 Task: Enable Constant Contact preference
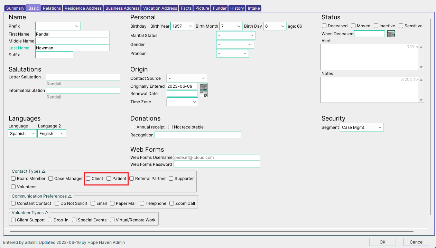(13, 203)
